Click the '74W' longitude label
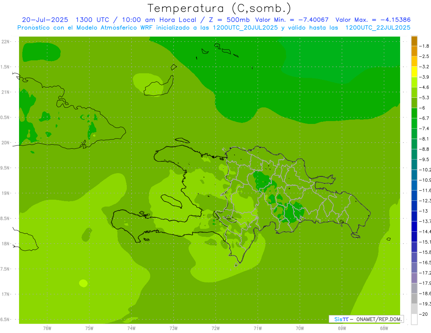This screenshot has height=333, width=431. (x=131, y=328)
